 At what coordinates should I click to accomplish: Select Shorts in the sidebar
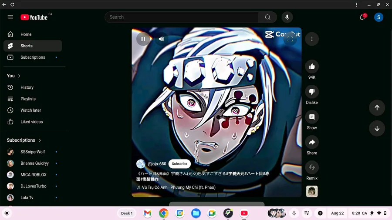point(33,46)
